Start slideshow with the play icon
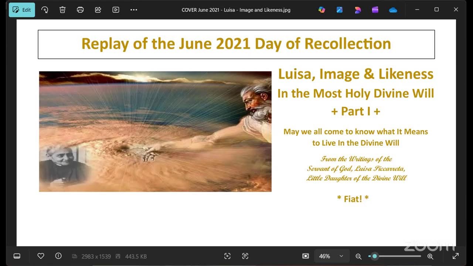This screenshot has height=266, width=473. [116, 10]
